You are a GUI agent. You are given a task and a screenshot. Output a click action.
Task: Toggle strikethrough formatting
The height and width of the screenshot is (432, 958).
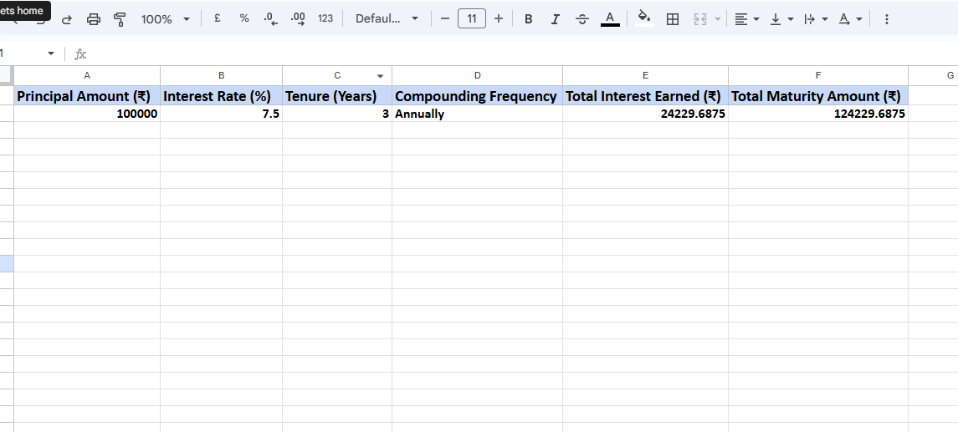582,19
